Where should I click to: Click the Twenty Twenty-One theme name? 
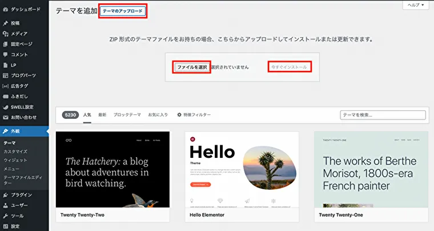341,215
